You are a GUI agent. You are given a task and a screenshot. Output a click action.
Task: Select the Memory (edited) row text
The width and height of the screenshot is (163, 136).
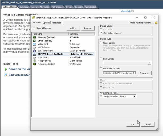click(x=47, y=37)
